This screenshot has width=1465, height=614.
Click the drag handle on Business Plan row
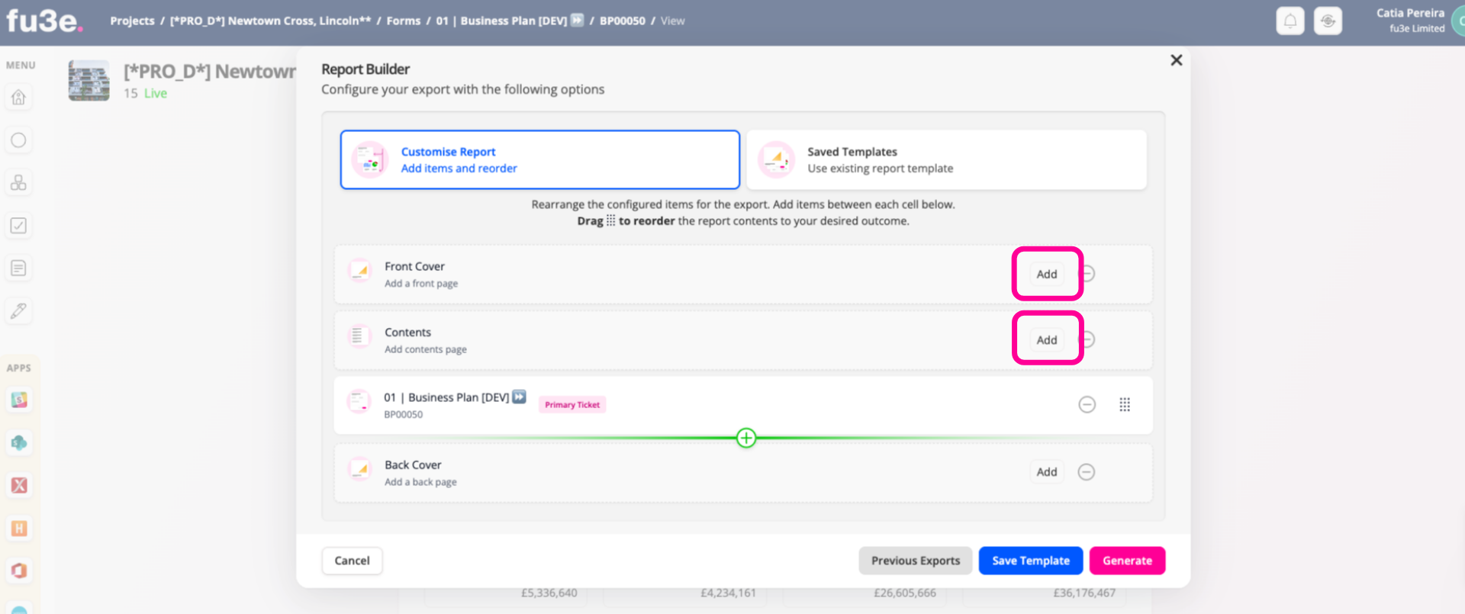pyautogui.click(x=1125, y=405)
